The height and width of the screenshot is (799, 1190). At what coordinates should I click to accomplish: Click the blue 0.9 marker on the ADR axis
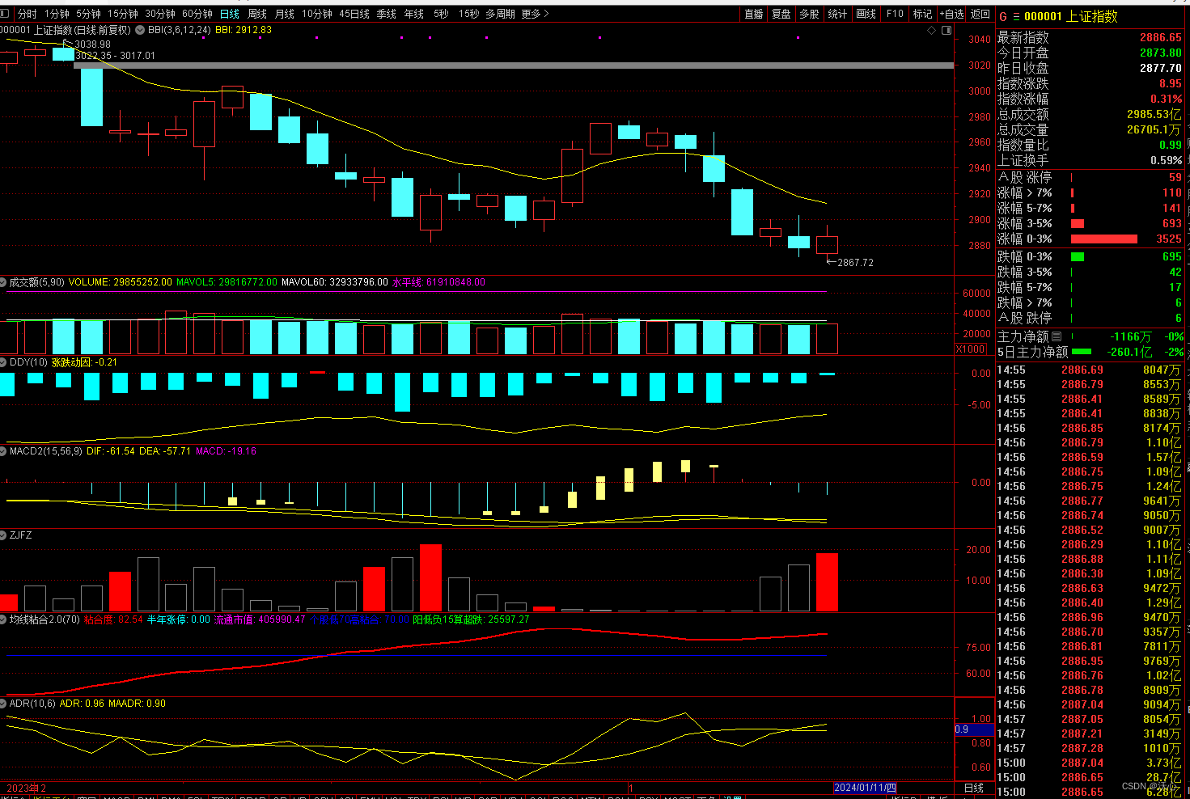(974, 729)
